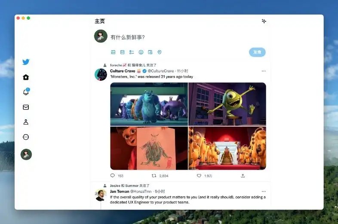Image resolution: width=338 pixels, height=224 pixels.
Task: Open @CultureCrave profile handle link
Action: coord(161,71)
